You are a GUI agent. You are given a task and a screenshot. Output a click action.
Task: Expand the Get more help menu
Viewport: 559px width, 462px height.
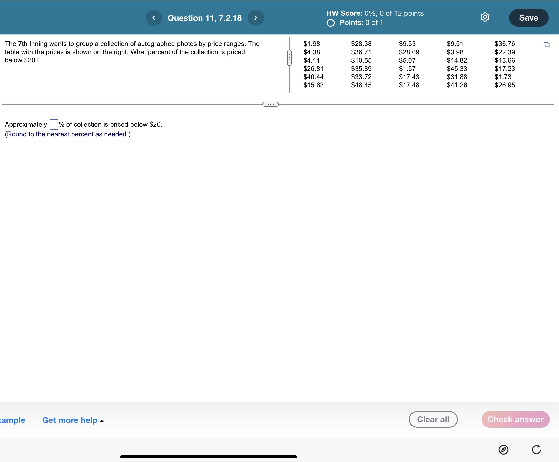70,420
